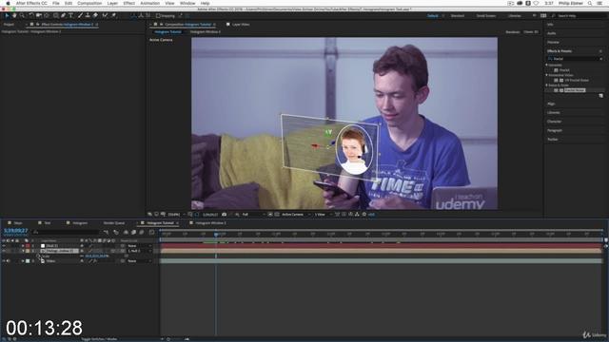Expand the Video layer properties
The width and height of the screenshot is (609, 342).
tap(23, 261)
